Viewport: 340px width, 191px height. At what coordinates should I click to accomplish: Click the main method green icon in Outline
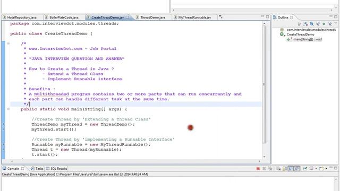(x=288, y=39)
